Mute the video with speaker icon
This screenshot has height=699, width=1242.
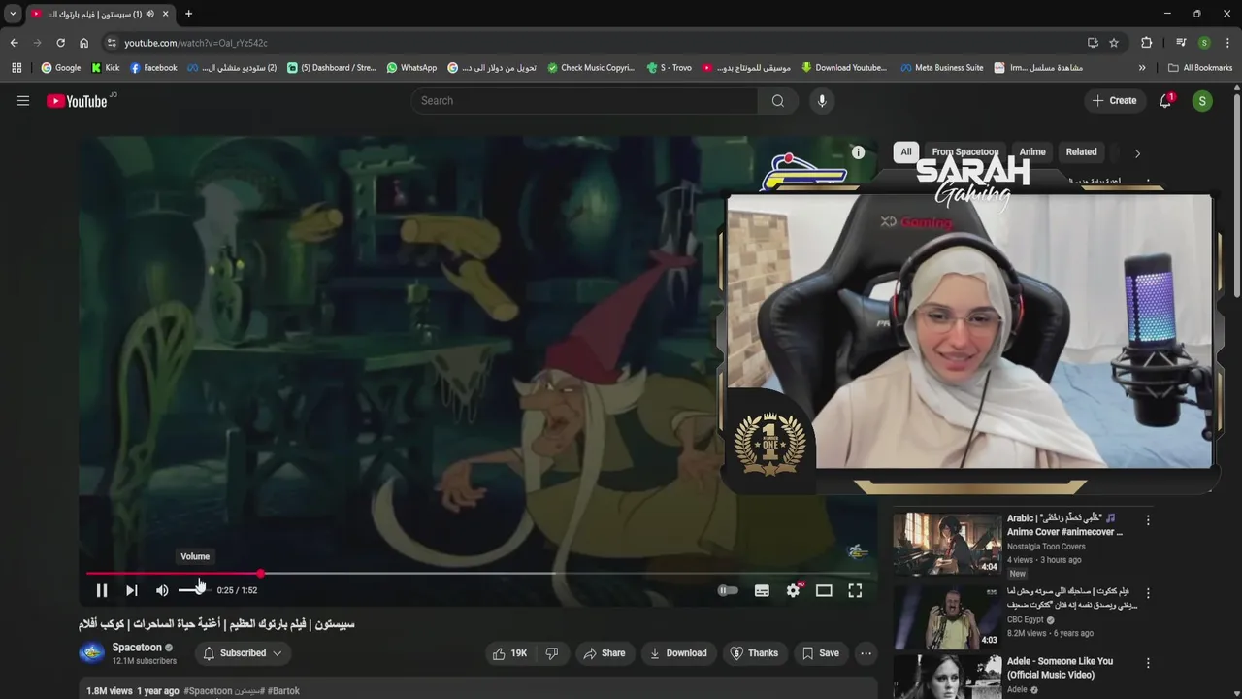pyautogui.click(x=162, y=590)
